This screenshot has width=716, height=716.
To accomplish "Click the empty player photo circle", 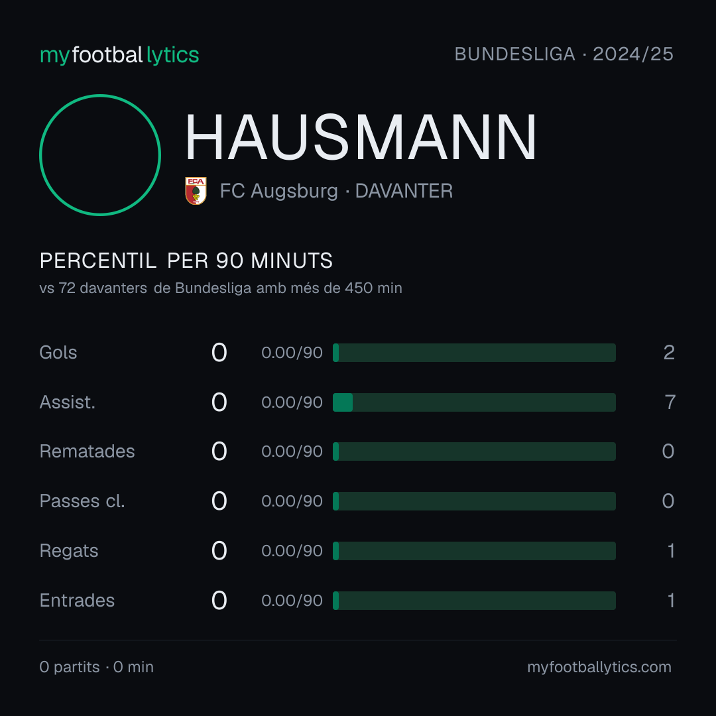I will click(x=100, y=155).
